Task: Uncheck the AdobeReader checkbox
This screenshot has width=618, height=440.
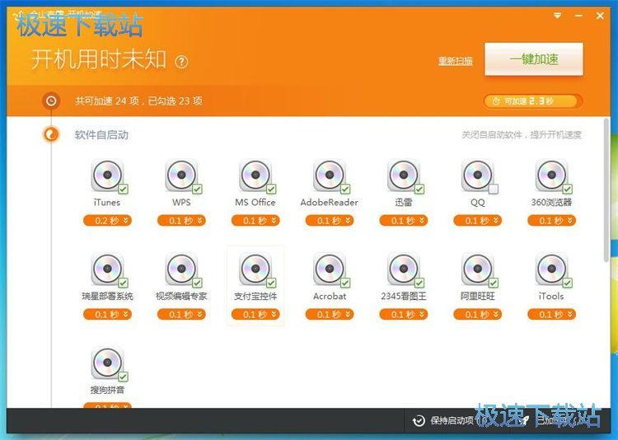Action: [x=345, y=190]
